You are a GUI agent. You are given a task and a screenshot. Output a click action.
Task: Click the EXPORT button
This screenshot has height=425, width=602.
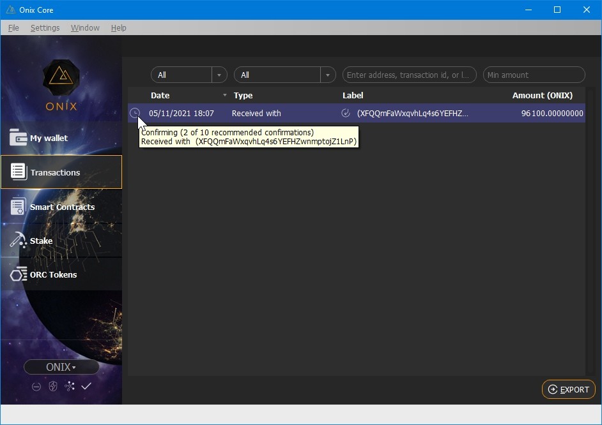(568, 389)
